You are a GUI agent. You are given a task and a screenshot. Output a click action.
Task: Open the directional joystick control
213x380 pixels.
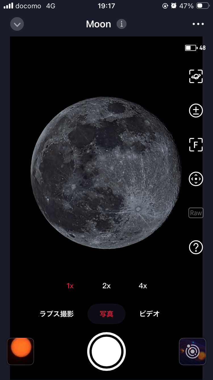(x=196, y=179)
